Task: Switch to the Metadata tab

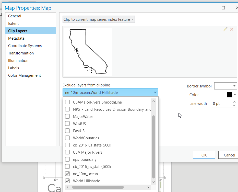Action: [x=16, y=38]
